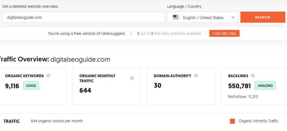
Task: Click the 644 organic monthly traffic value
Action: click(85, 91)
